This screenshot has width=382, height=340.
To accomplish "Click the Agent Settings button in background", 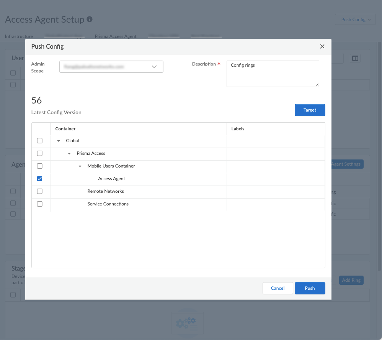I will click(x=347, y=164).
